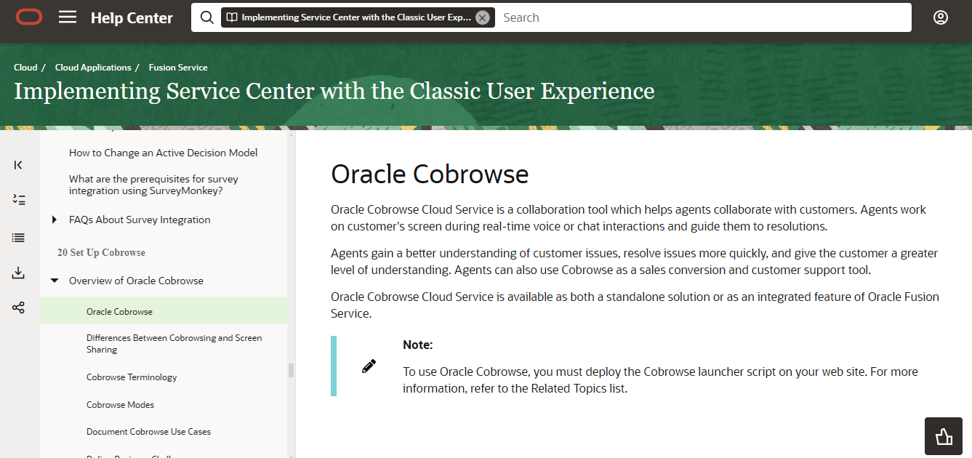Go to the Fusion Service breadcrumb
The width and height of the screenshot is (972, 458).
point(178,68)
